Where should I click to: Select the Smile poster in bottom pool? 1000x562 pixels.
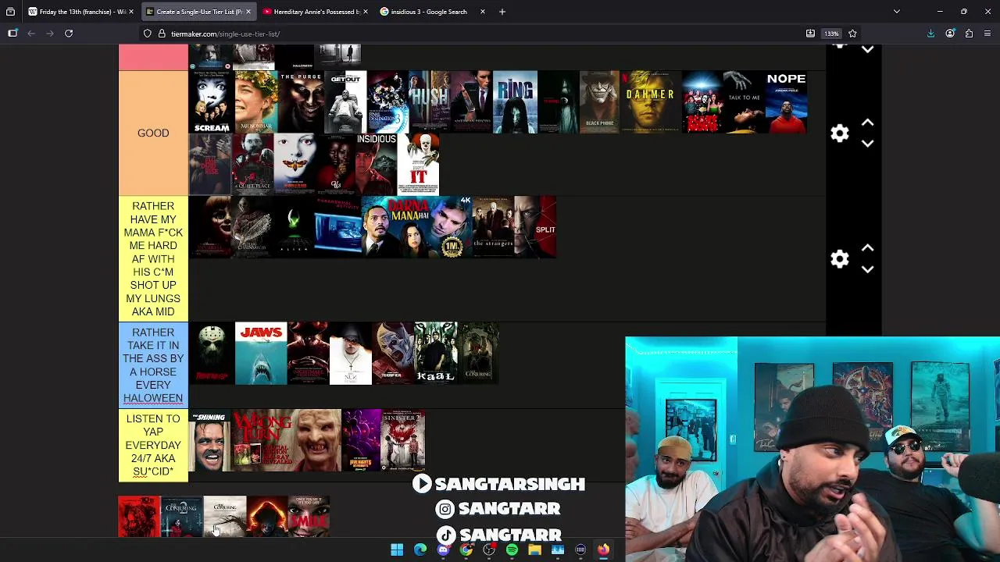point(309,516)
